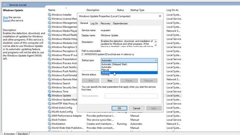Close the Windows Update Properties dialog

coord(160,16)
